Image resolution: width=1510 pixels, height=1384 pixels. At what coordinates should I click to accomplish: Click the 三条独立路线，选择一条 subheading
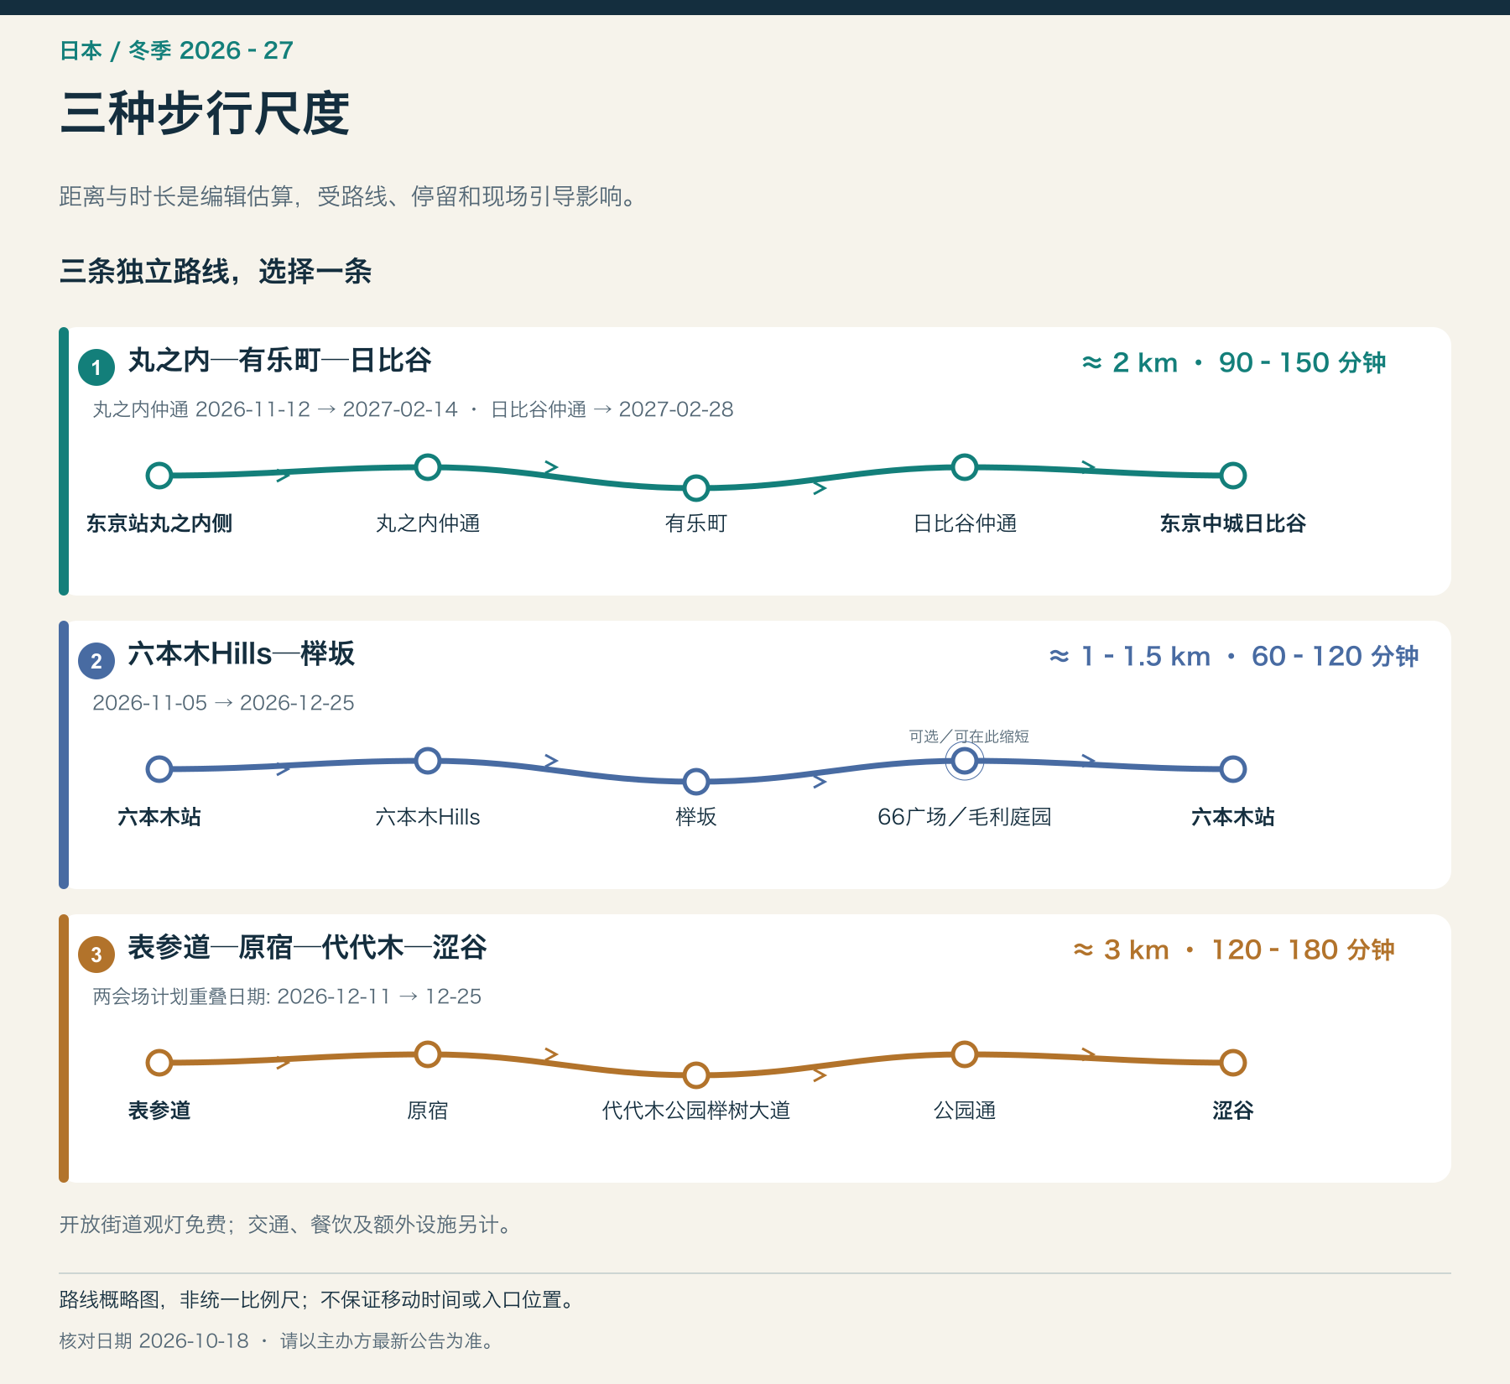tap(216, 272)
